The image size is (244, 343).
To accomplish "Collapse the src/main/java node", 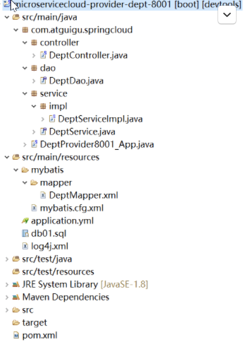I will (x=7, y=17).
